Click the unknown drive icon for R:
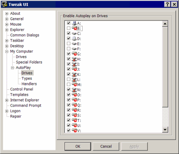 [74, 110]
